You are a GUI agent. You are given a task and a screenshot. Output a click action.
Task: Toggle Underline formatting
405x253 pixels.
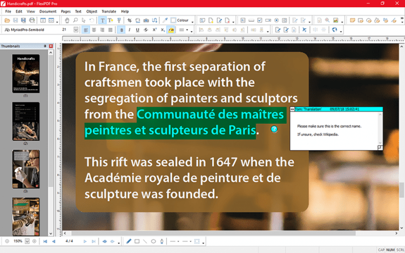click(x=138, y=30)
